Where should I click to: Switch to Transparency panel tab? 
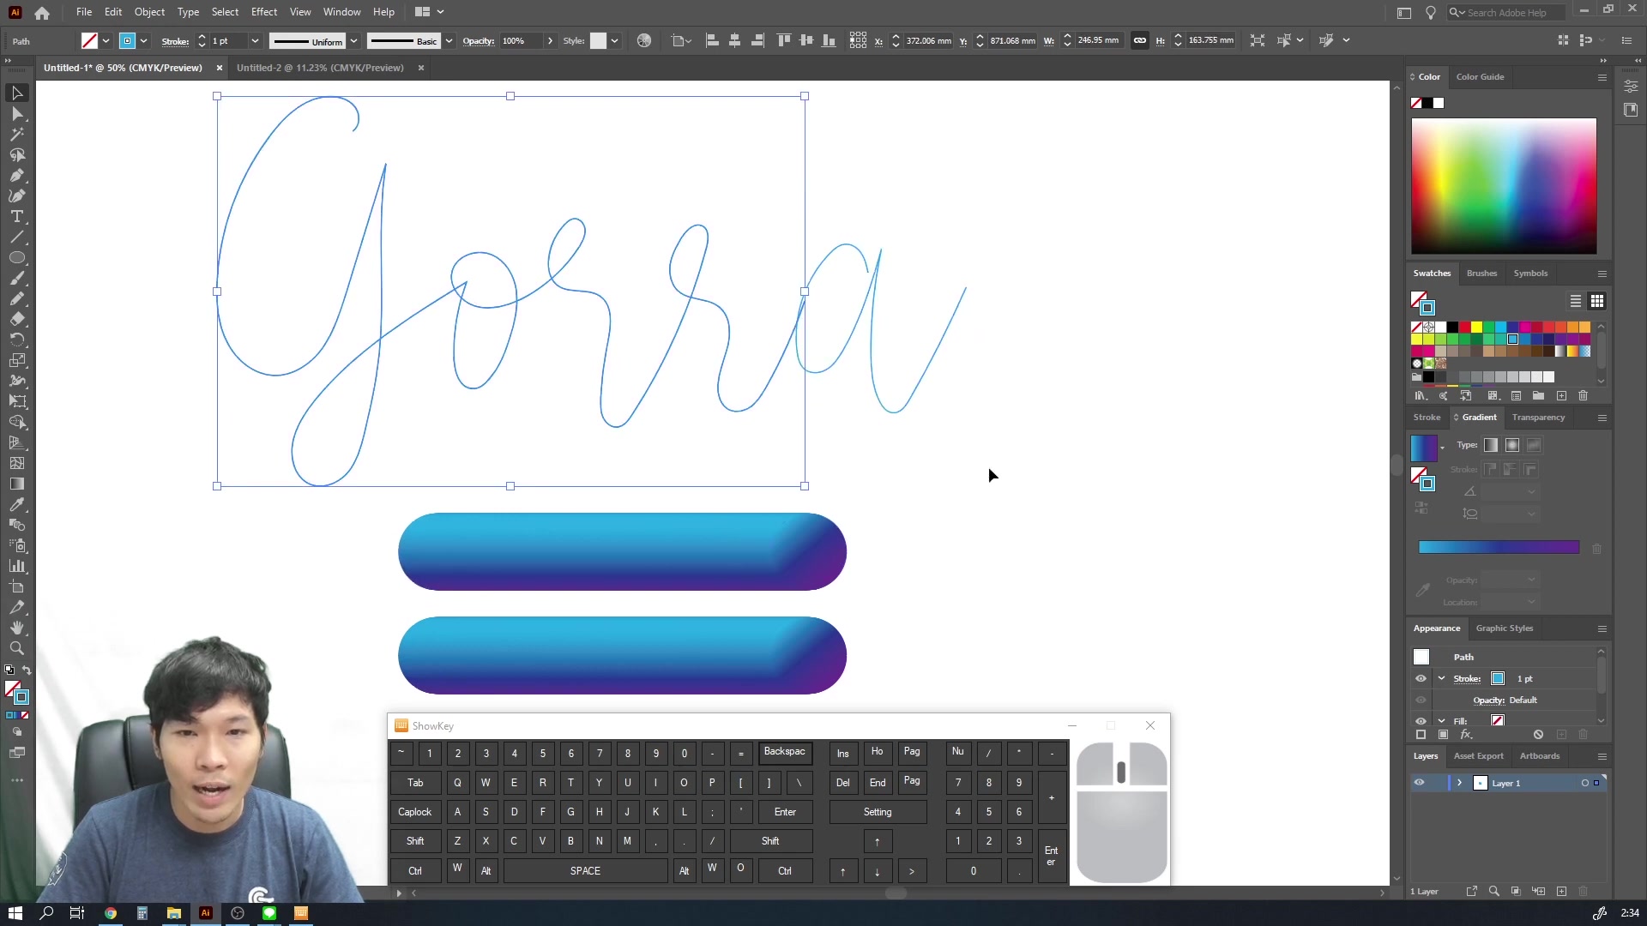click(1538, 418)
